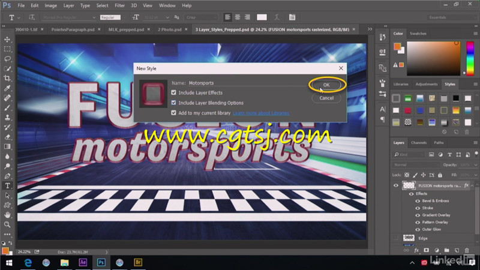Edit the style Name field Motorsports
This screenshot has width=480, height=270.
click(x=247, y=83)
